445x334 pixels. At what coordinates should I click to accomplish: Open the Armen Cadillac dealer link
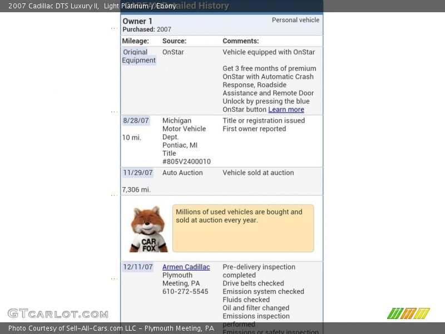tap(186, 267)
